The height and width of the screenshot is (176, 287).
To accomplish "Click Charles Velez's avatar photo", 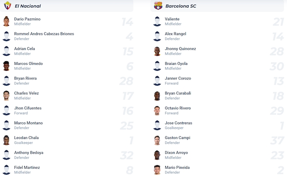I will point(6,96).
